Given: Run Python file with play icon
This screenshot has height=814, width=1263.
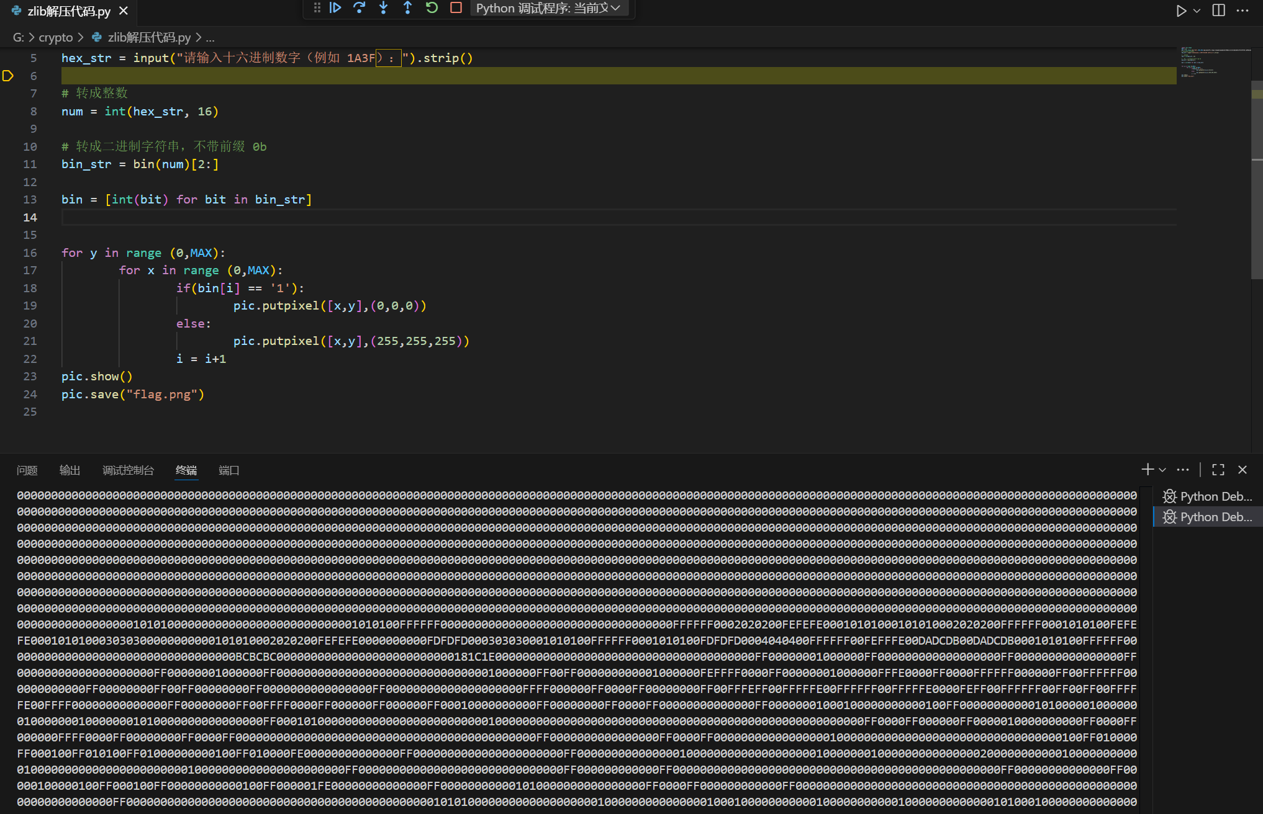Looking at the screenshot, I should tap(1180, 11).
